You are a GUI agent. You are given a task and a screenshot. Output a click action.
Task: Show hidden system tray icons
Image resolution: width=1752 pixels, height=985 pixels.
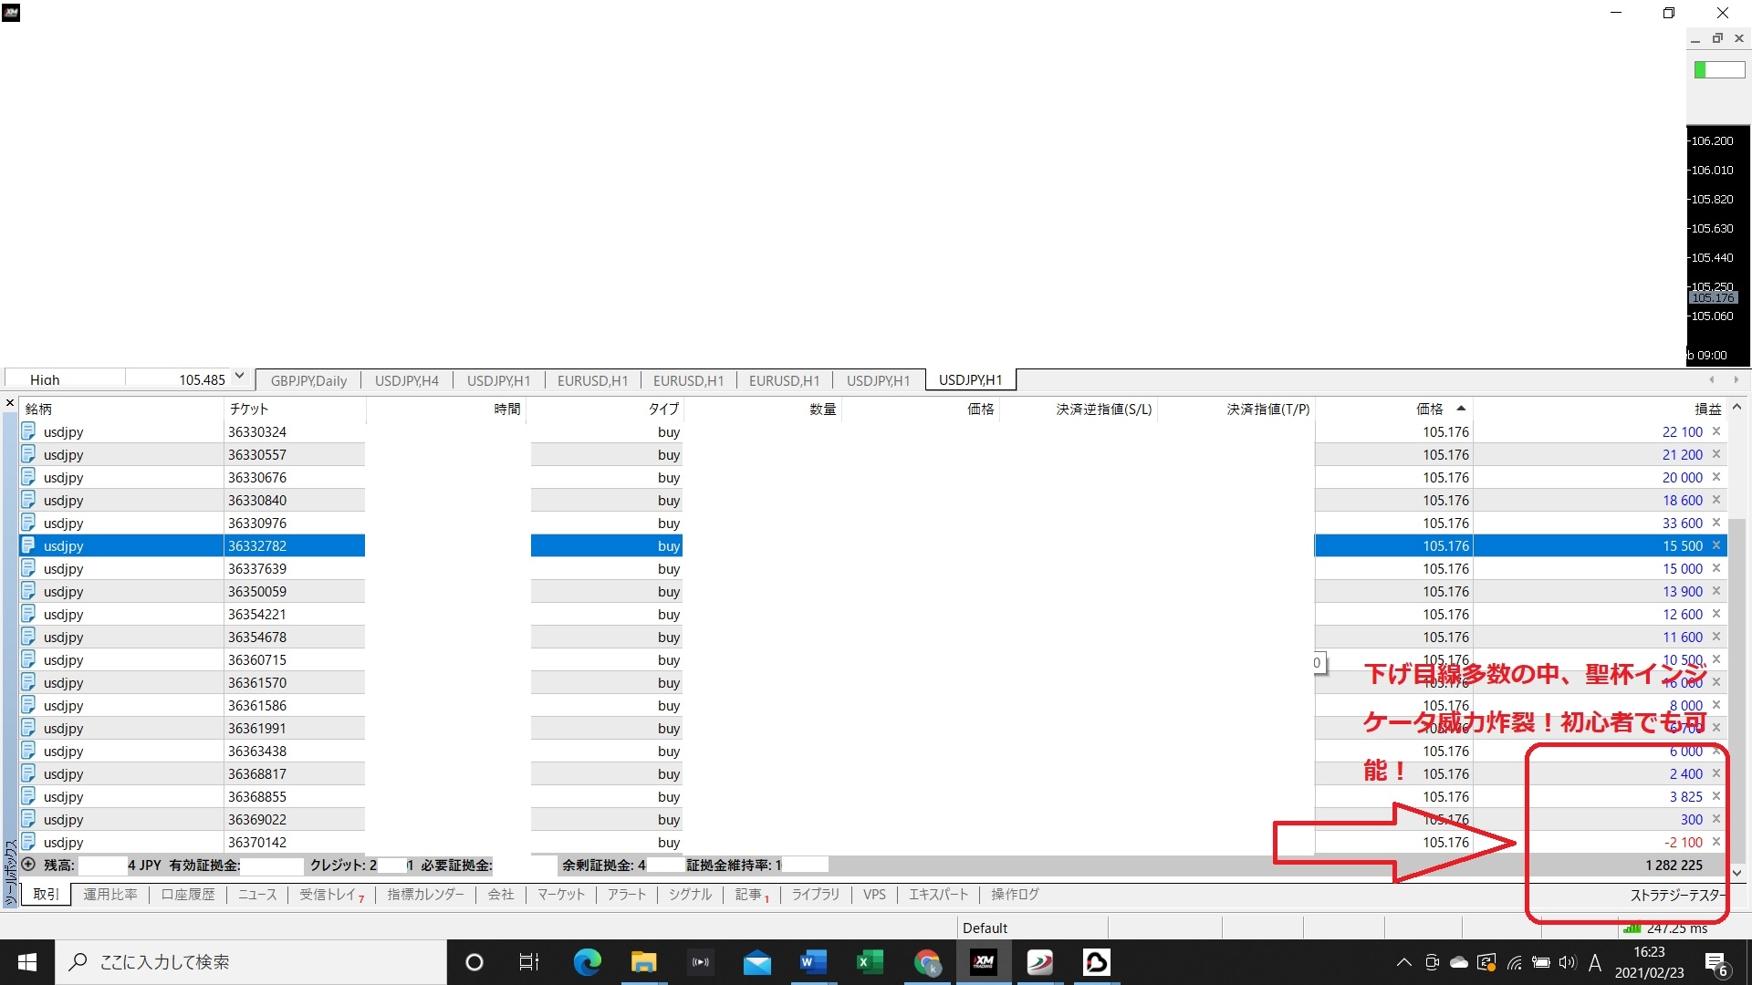pos(1404,962)
